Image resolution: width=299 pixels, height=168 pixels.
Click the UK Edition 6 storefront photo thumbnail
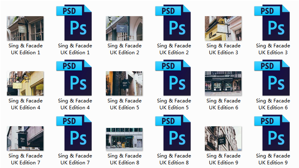223,83
